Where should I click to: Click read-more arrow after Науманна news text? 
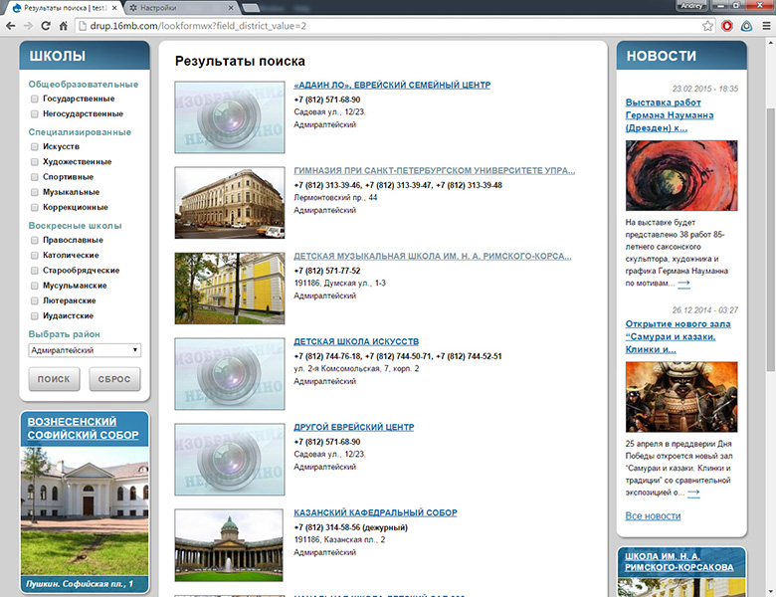683,284
